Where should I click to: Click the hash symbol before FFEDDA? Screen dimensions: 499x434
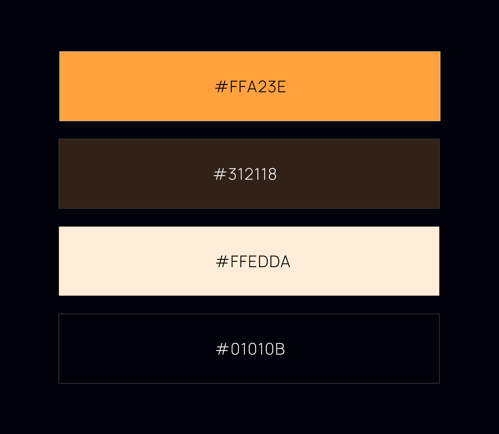(x=222, y=262)
